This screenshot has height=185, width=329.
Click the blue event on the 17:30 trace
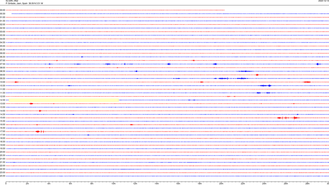point(88,135)
